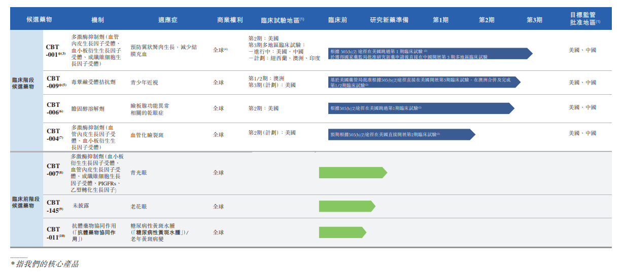
Task: Click the 膽固醇溶解劑 mechanism cell
Action: click(88, 108)
